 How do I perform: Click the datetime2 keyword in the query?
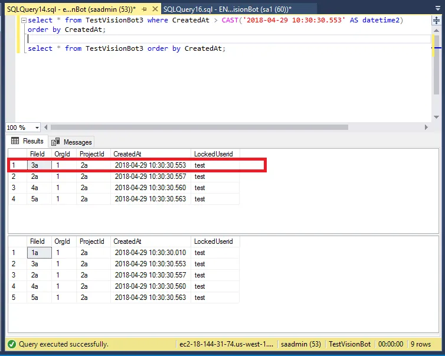point(381,20)
